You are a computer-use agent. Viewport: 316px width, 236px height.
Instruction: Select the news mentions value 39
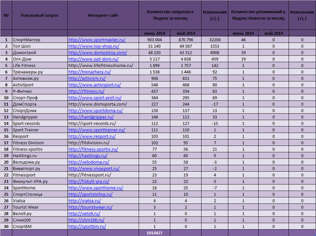(x=243, y=53)
